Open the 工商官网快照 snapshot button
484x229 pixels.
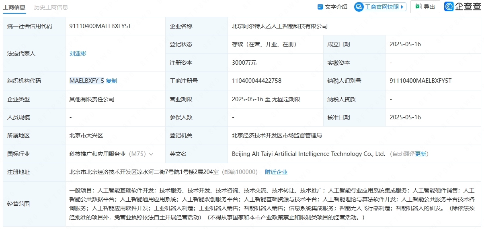point(380,7)
